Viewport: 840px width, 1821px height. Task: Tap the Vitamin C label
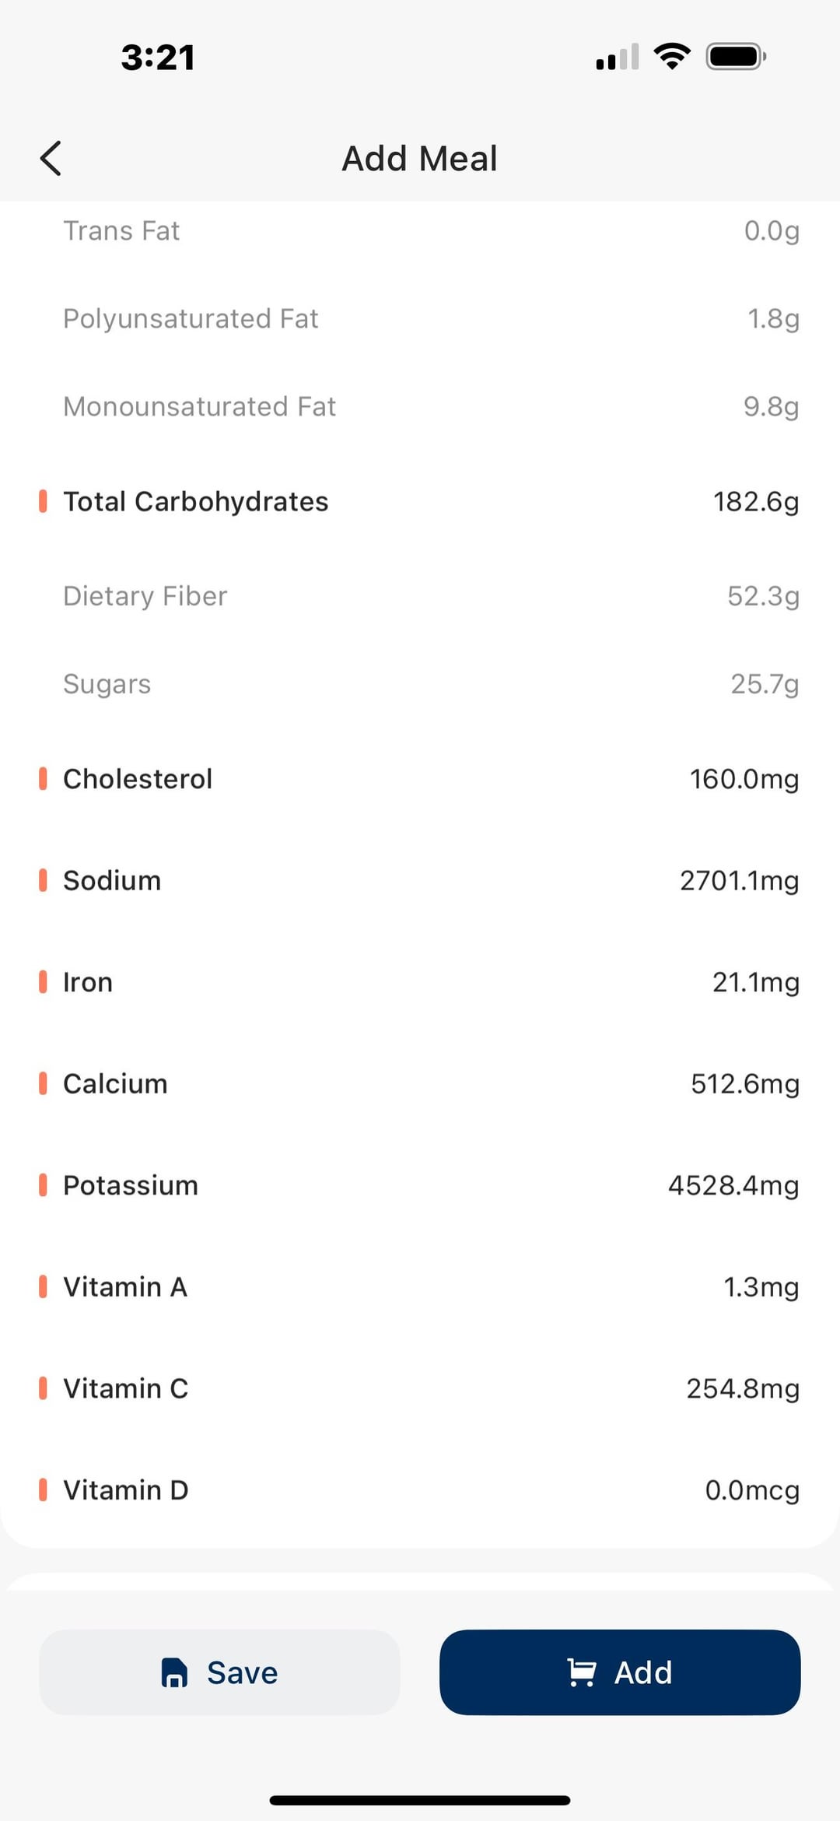125,1388
